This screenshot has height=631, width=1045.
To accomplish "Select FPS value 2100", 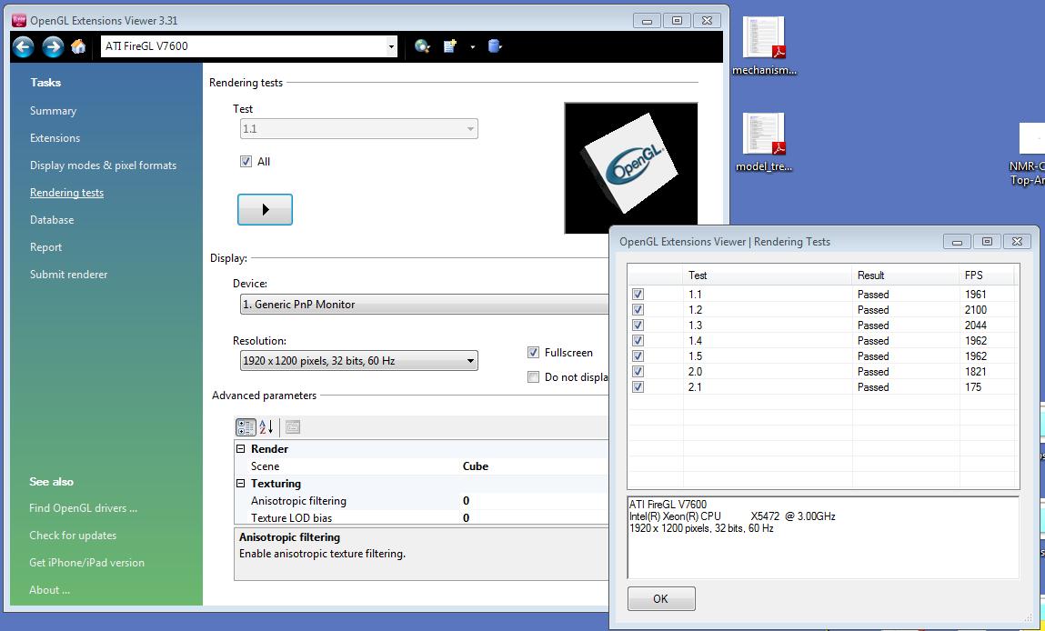I will click(x=976, y=310).
